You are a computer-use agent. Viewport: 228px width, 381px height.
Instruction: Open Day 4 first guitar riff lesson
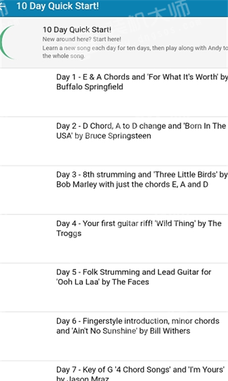point(114,239)
